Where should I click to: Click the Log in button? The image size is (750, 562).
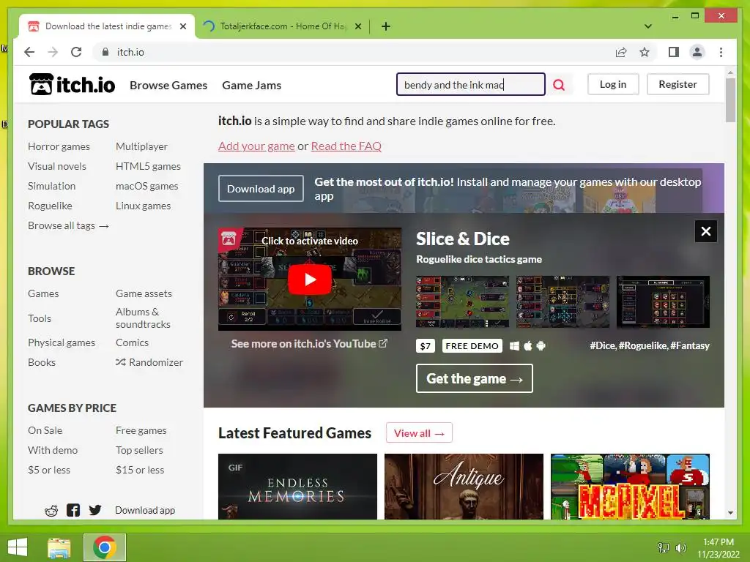click(613, 84)
